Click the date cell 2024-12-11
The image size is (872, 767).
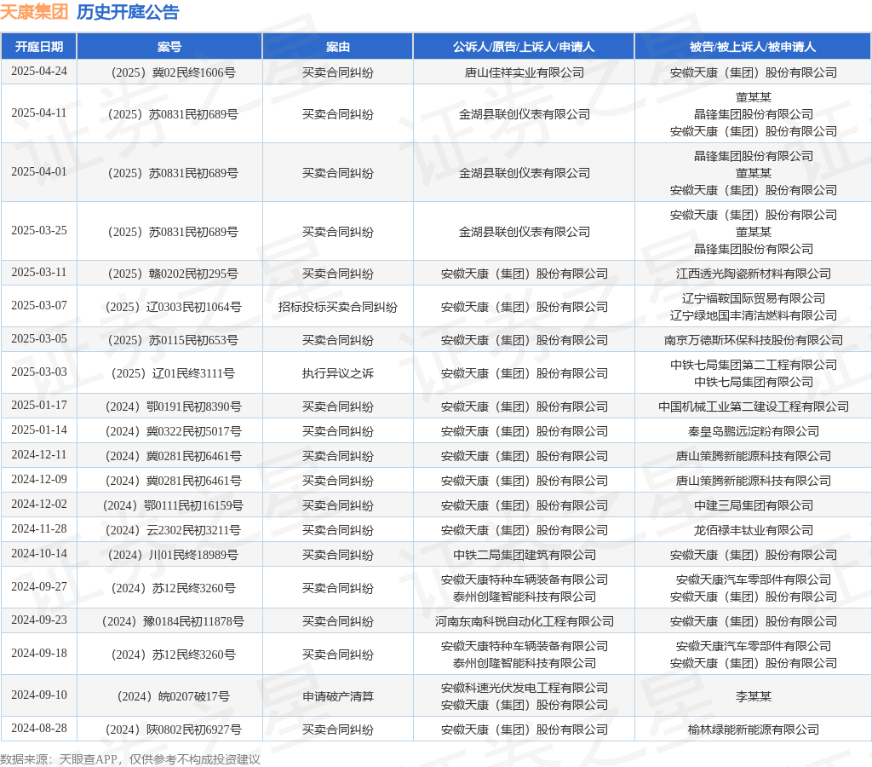(x=39, y=455)
